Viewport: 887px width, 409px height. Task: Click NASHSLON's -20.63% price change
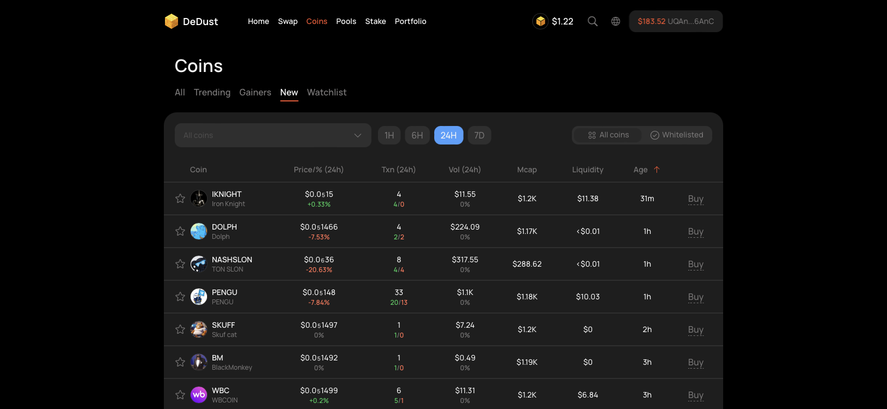click(319, 270)
